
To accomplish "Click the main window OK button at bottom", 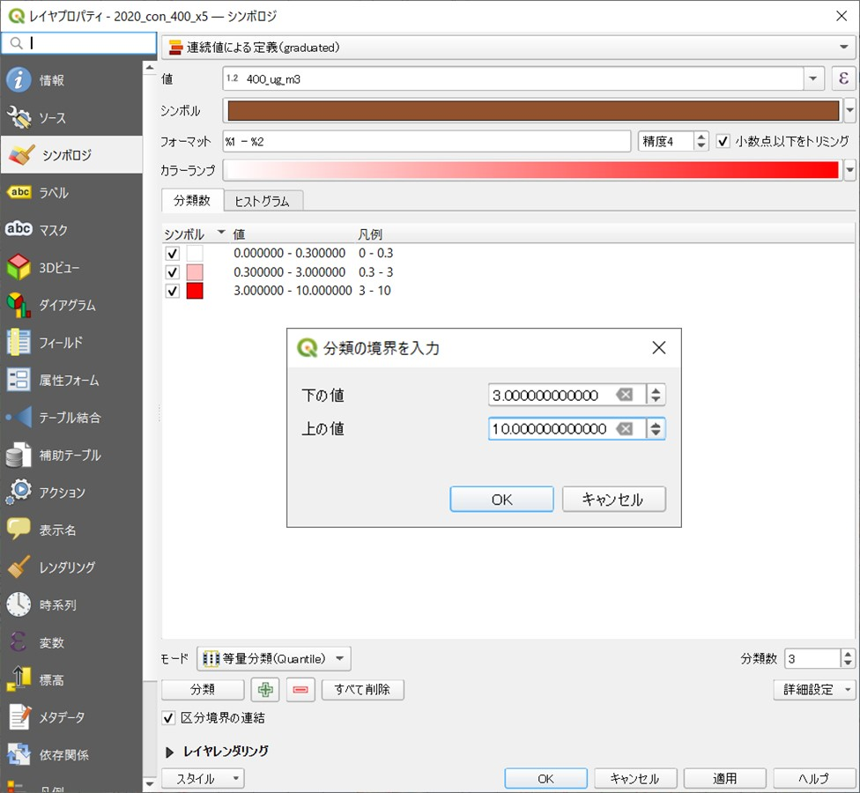I will (x=545, y=778).
